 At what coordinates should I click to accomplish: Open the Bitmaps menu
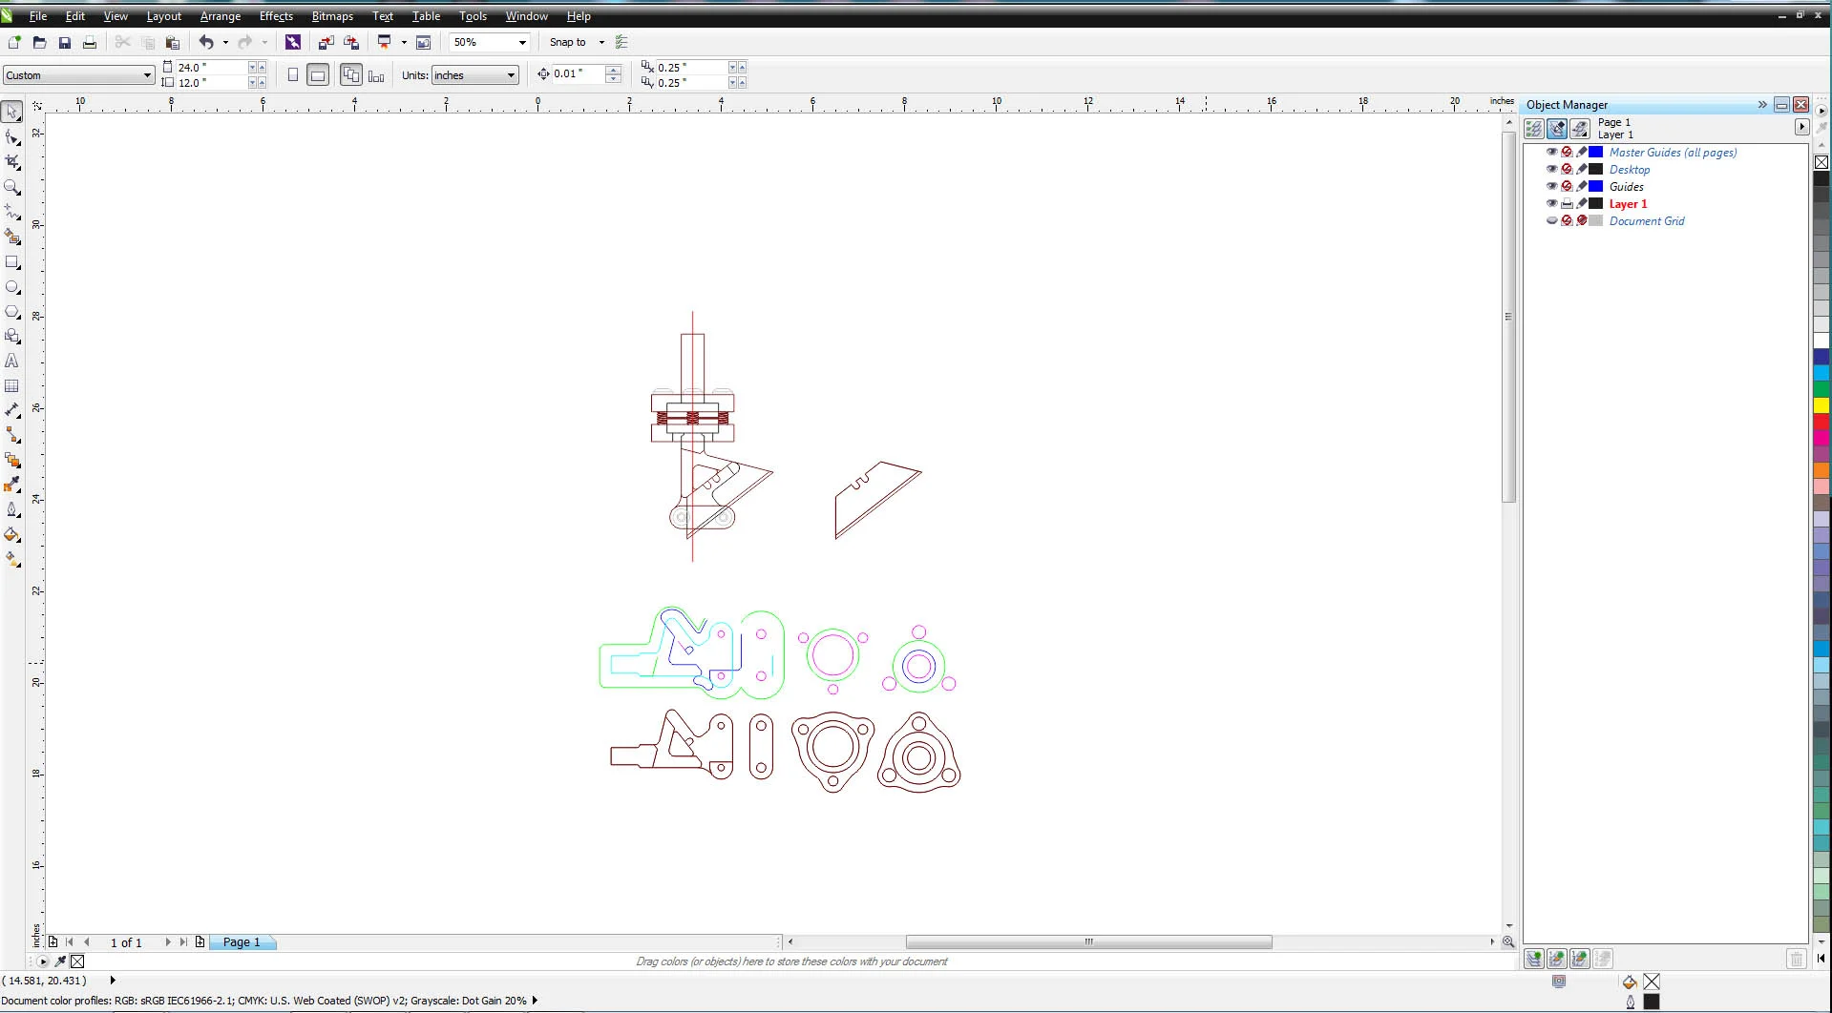332,16
